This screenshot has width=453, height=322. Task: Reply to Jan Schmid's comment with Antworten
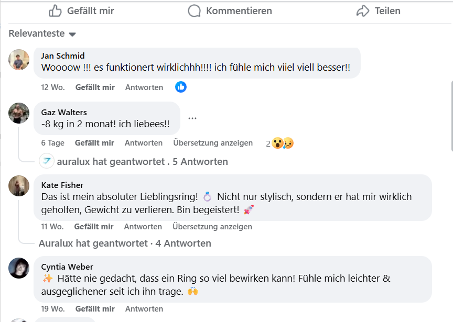144,87
